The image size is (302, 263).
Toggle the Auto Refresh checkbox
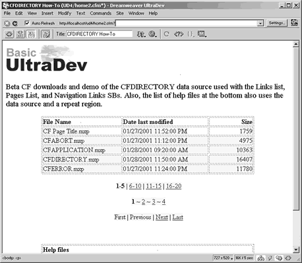(x=27, y=23)
